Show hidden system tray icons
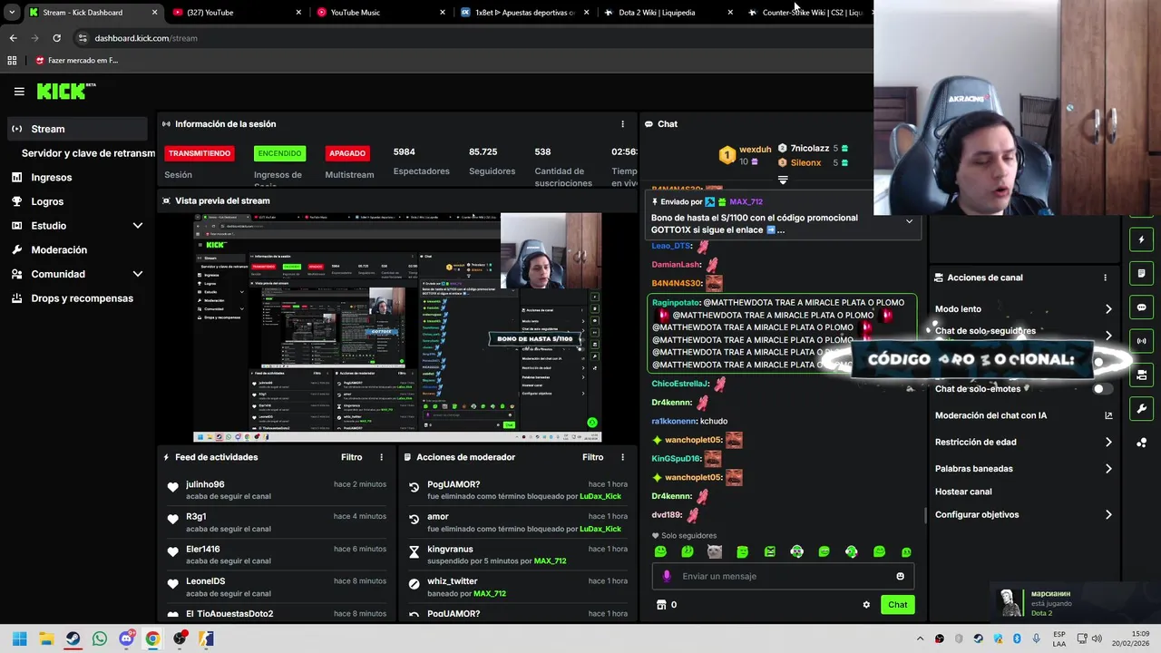 (920, 638)
